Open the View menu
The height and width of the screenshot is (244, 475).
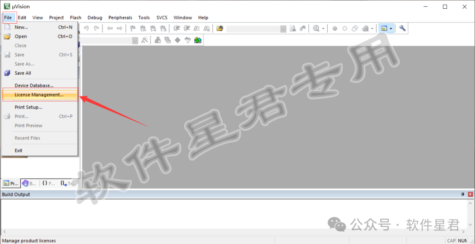(38, 18)
